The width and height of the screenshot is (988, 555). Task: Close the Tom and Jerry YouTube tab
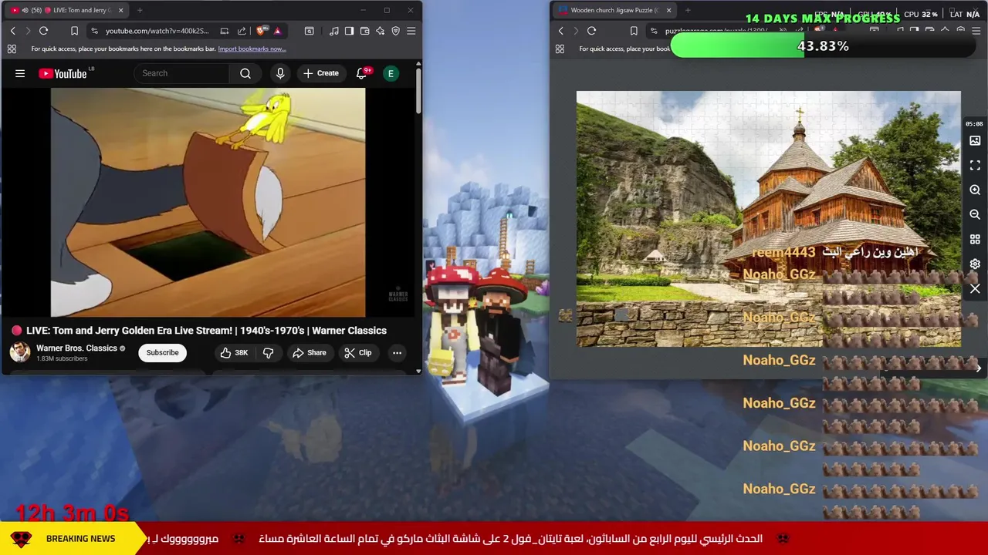(x=120, y=10)
